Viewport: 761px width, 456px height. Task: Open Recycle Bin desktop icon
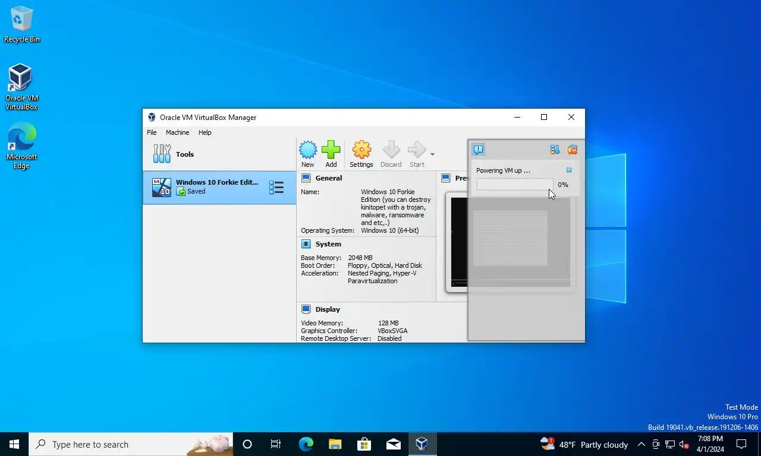21,25
